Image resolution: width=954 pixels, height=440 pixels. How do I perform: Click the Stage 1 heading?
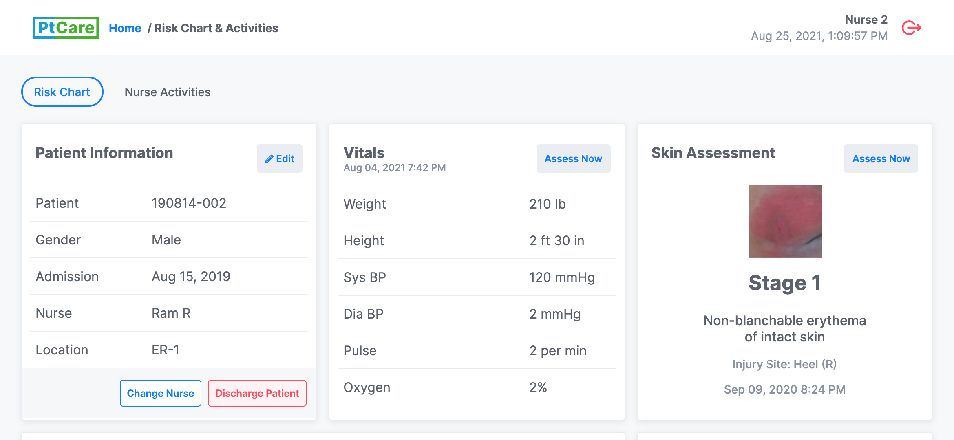point(784,283)
